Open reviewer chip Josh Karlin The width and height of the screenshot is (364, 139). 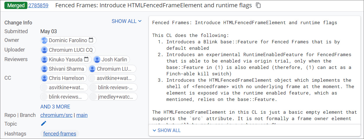point(111,60)
